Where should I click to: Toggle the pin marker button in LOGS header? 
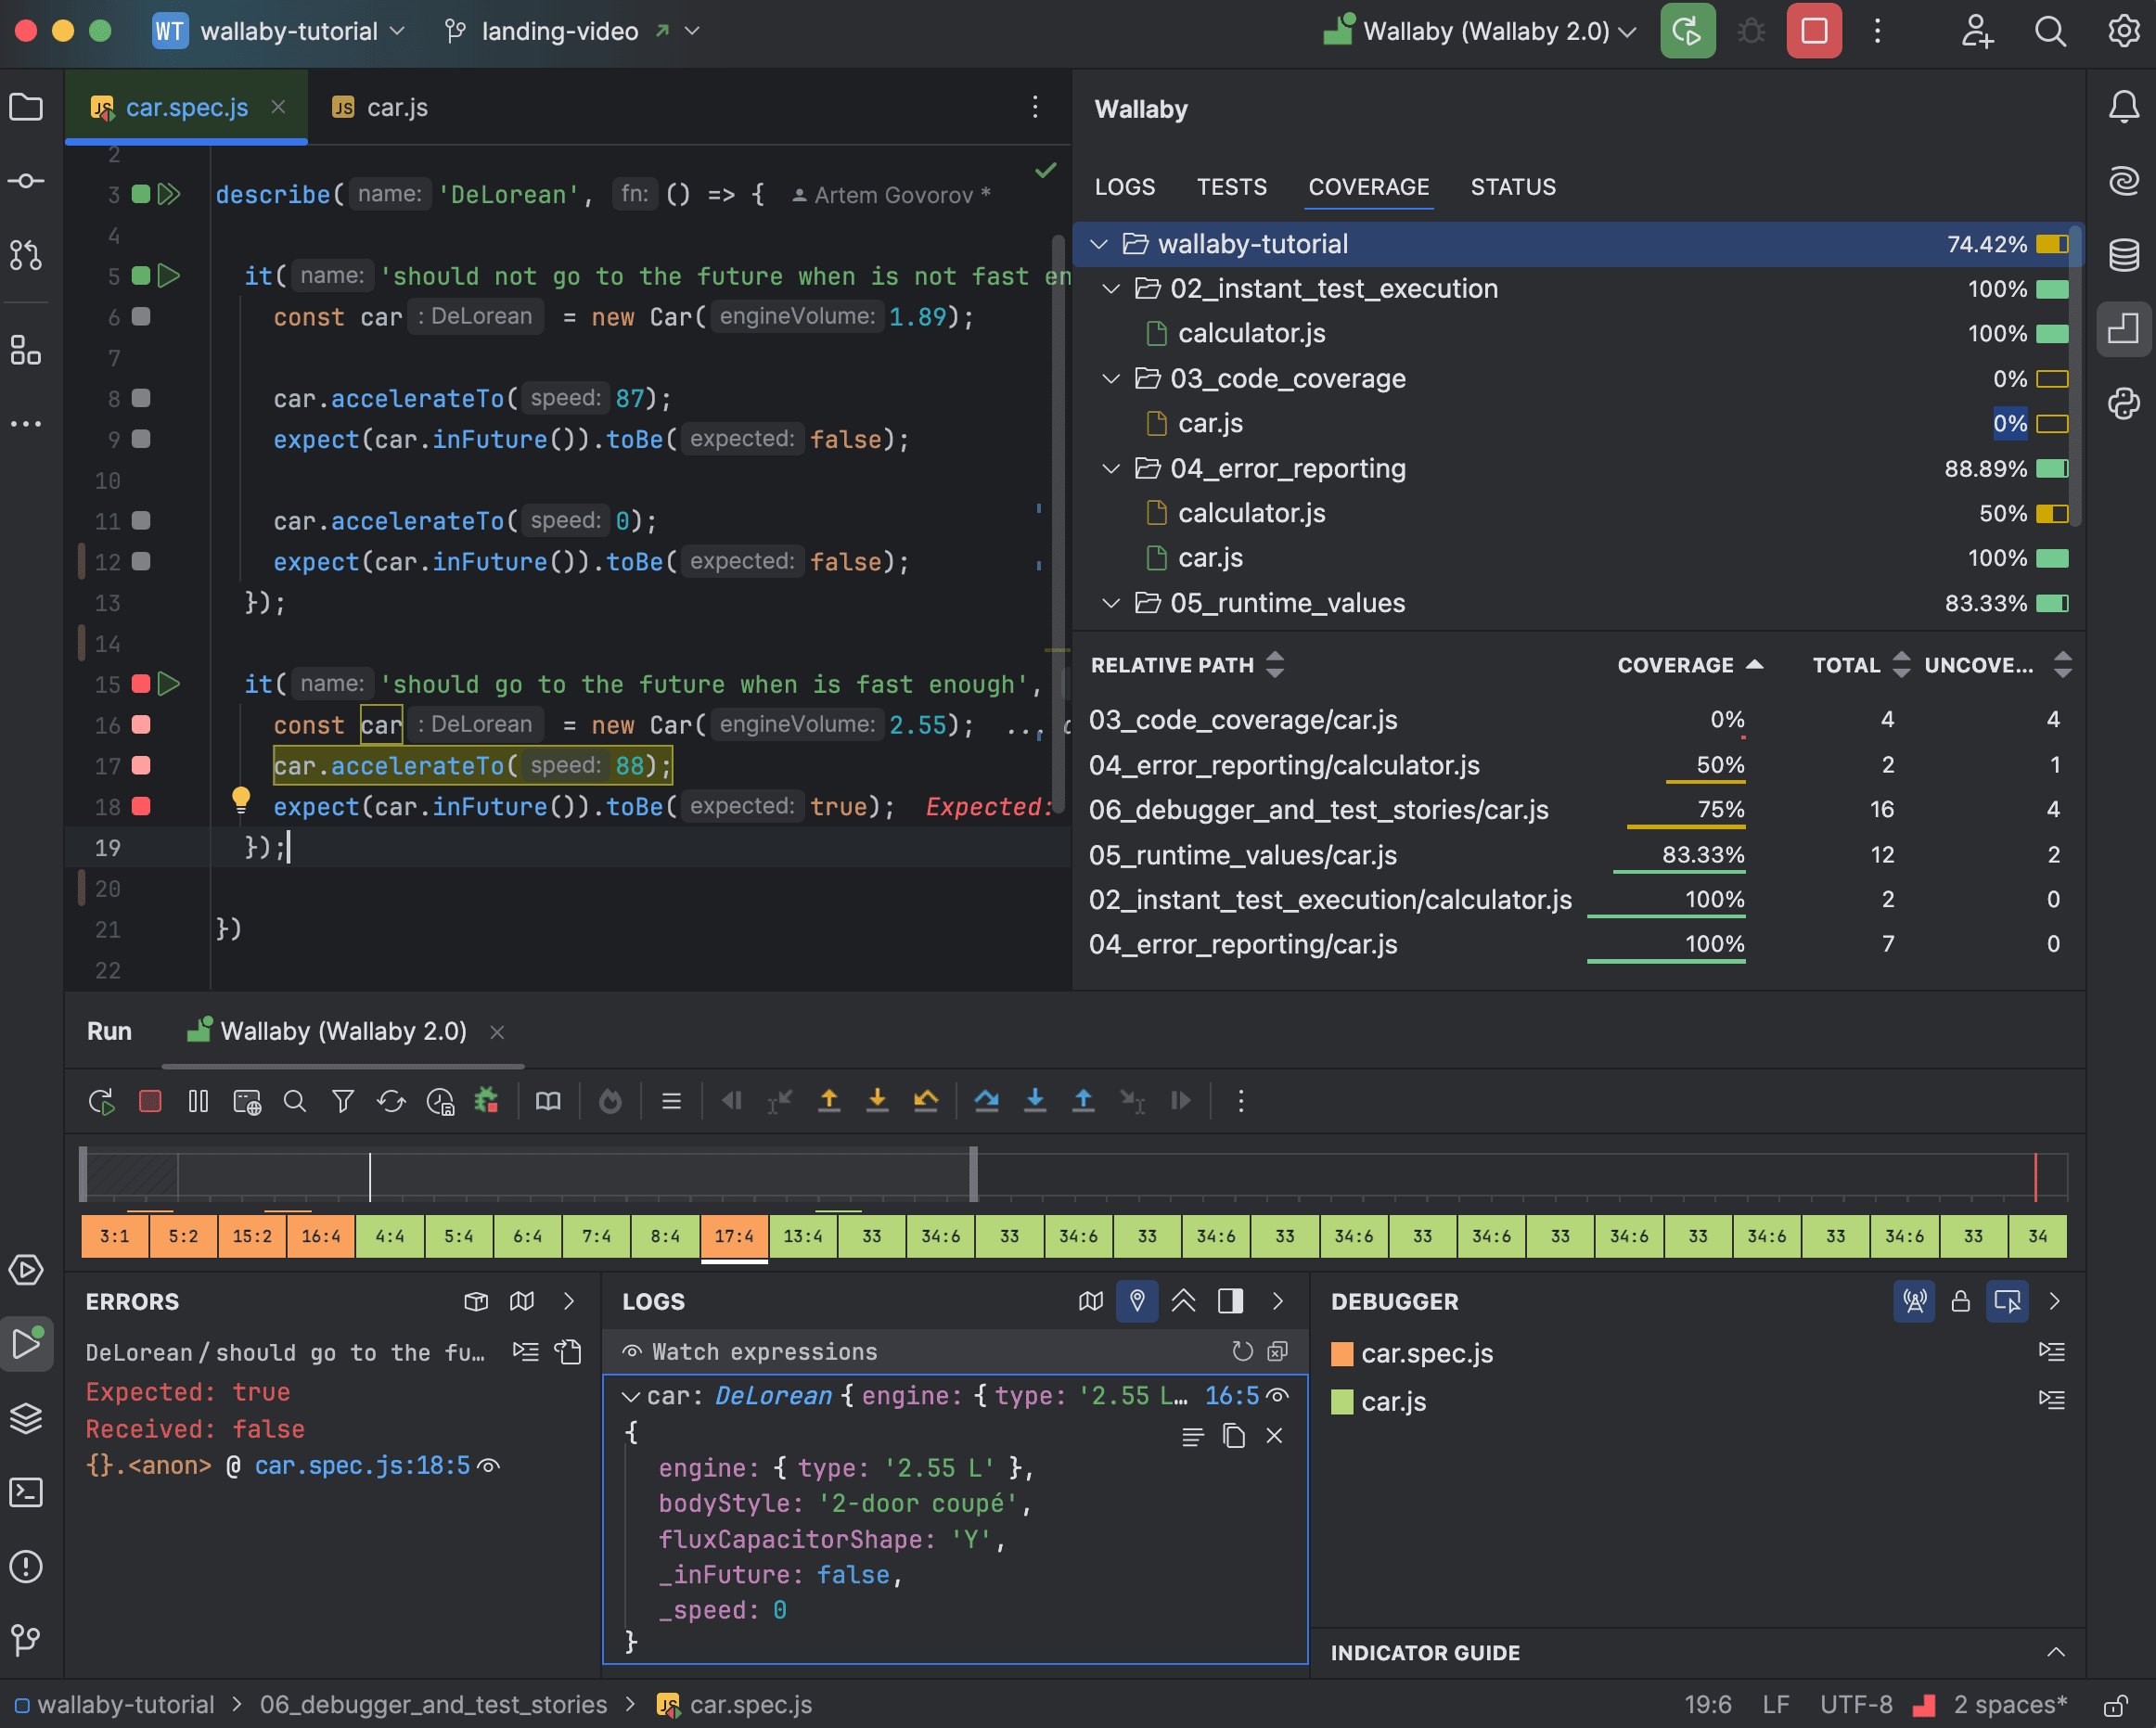pyautogui.click(x=1137, y=1301)
